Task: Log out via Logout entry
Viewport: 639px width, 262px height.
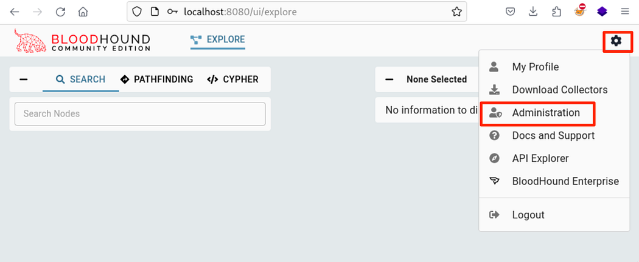Action: pos(554,215)
